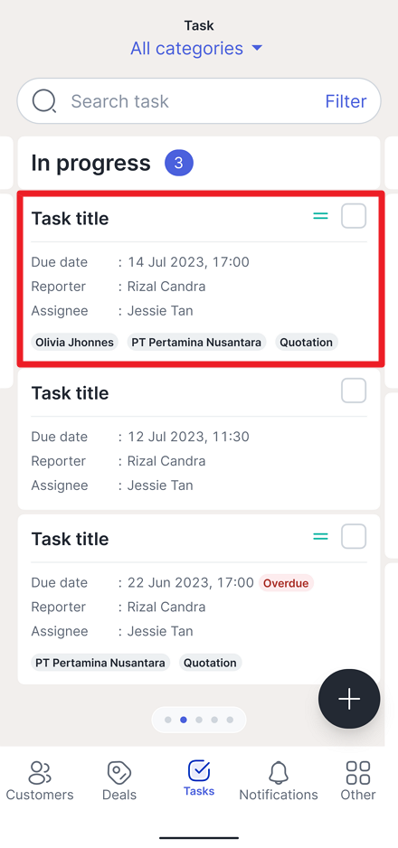The image size is (398, 848).
Task: Tap priority icon on 14 Jul task
Action: (321, 216)
